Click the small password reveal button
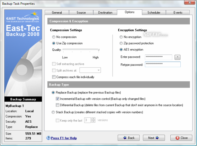 177,57
